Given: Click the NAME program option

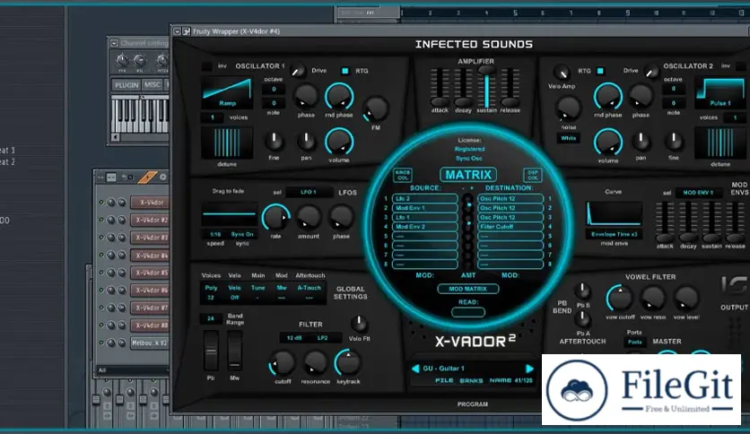Looking at the screenshot, I should pos(500,380).
